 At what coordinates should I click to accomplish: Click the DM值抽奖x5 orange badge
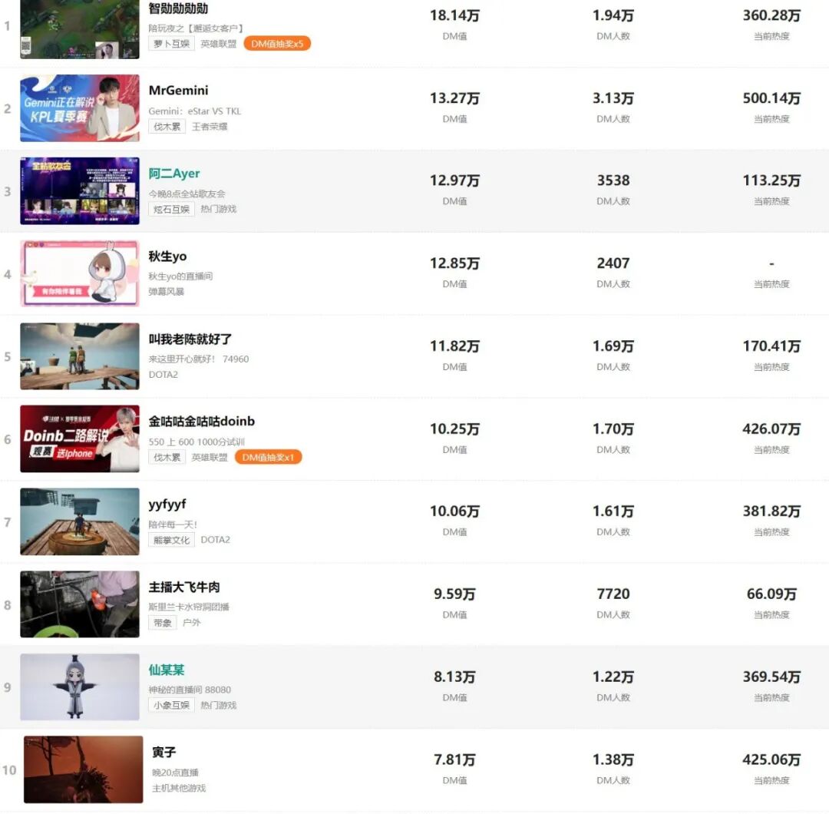click(277, 44)
